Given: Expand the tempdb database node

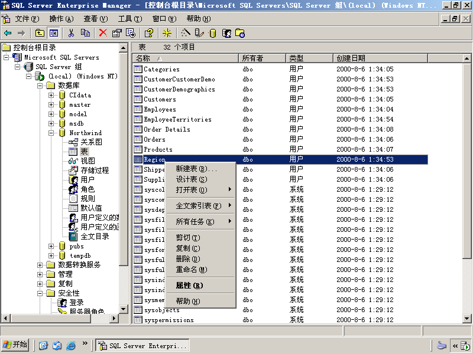Looking at the screenshot, I should point(51,255).
